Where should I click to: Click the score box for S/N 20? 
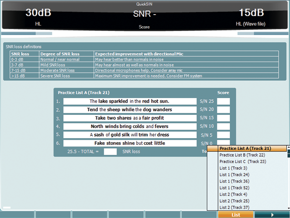coord(223,110)
